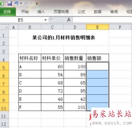Select row 8 header
Image resolution: width=132 pixels, height=128 pixels.
point(4,91)
